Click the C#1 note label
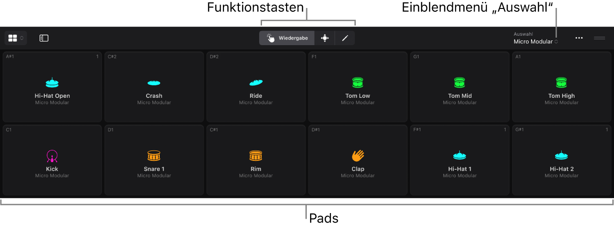 click(x=214, y=129)
